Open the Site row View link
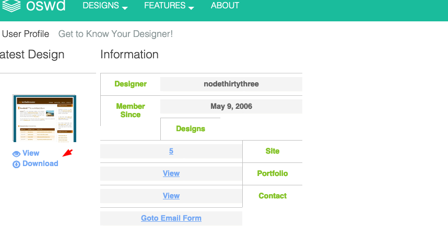 pos(171,173)
